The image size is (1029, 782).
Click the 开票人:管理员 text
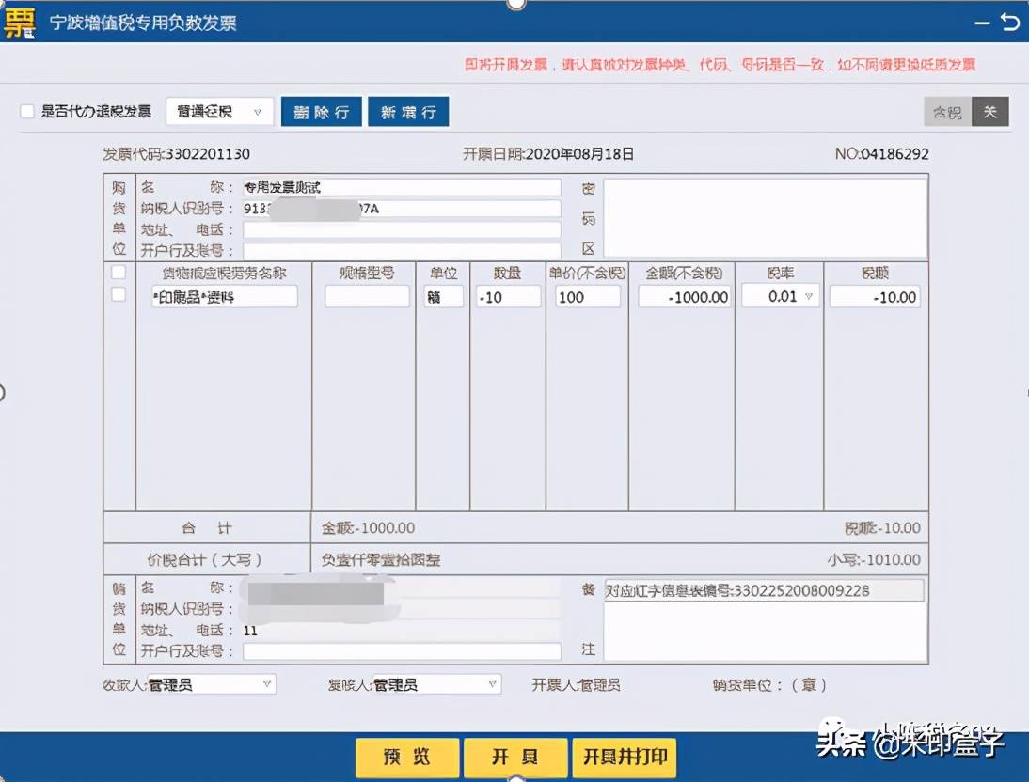576,685
